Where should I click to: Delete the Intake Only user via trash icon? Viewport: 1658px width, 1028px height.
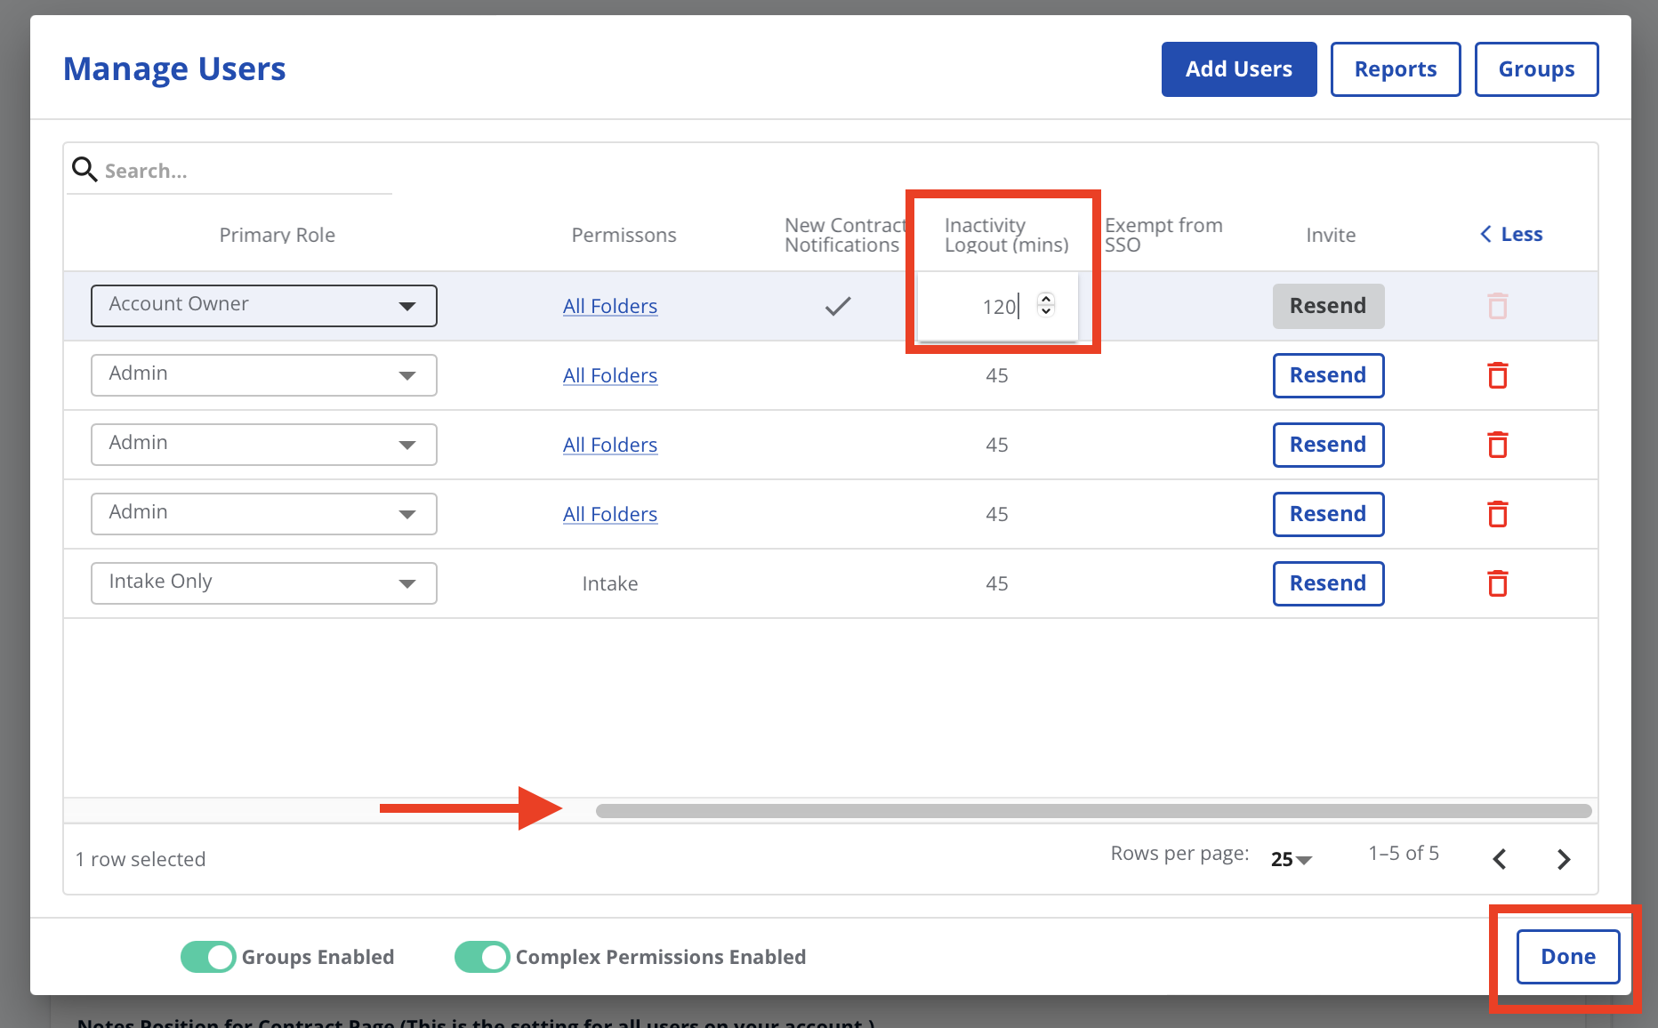point(1498,583)
